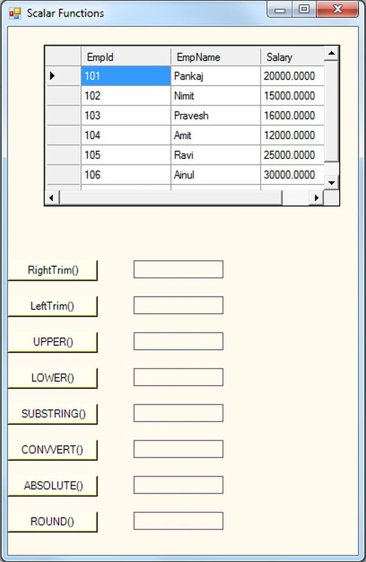Select the cell containing 102

pos(126,96)
